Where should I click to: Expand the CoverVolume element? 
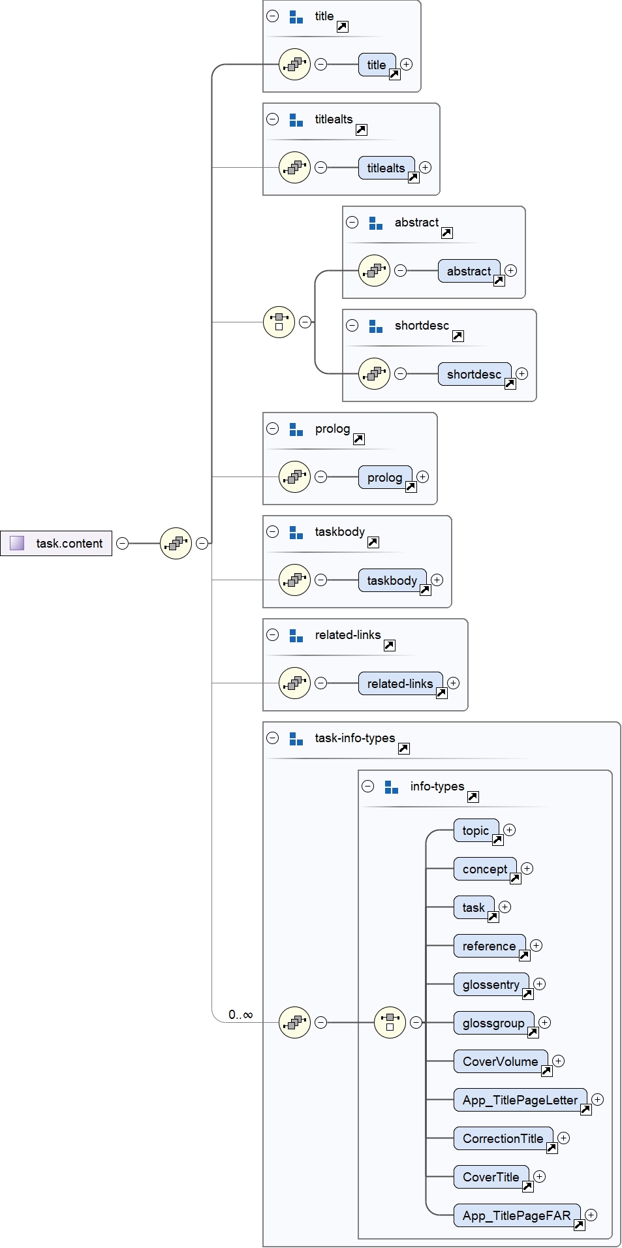[x=559, y=1061]
